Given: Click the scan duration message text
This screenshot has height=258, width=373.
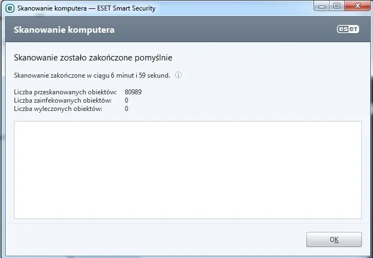Looking at the screenshot, I should (x=92, y=75).
